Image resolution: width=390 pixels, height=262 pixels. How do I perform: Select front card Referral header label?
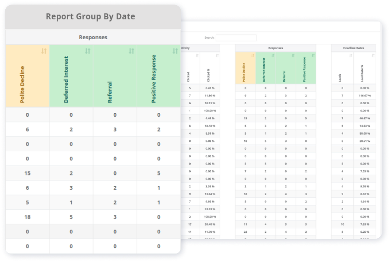pos(110,92)
